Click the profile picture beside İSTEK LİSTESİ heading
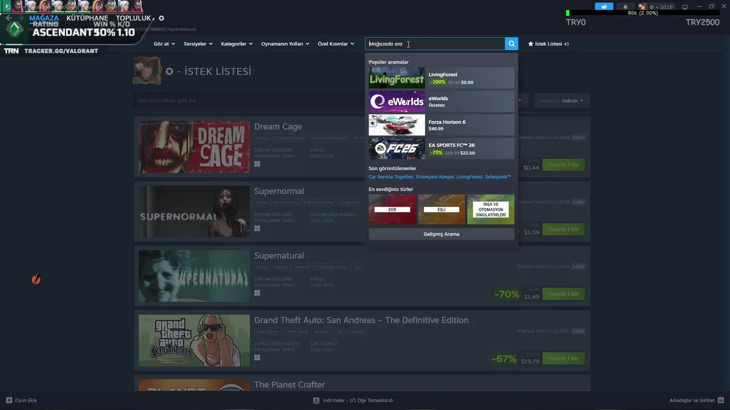This screenshot has height=410, width=730. (x=148, y=71)
